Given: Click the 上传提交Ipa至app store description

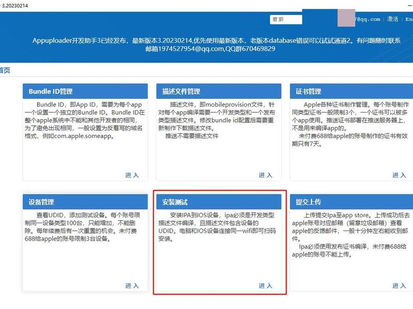Looking at the screenshot, I should click(351, 227).
